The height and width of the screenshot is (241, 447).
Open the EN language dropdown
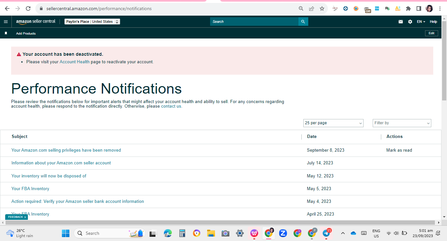point(421,22)
